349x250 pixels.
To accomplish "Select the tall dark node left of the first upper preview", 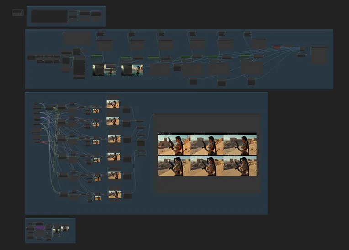I will (x=79, y=68).
